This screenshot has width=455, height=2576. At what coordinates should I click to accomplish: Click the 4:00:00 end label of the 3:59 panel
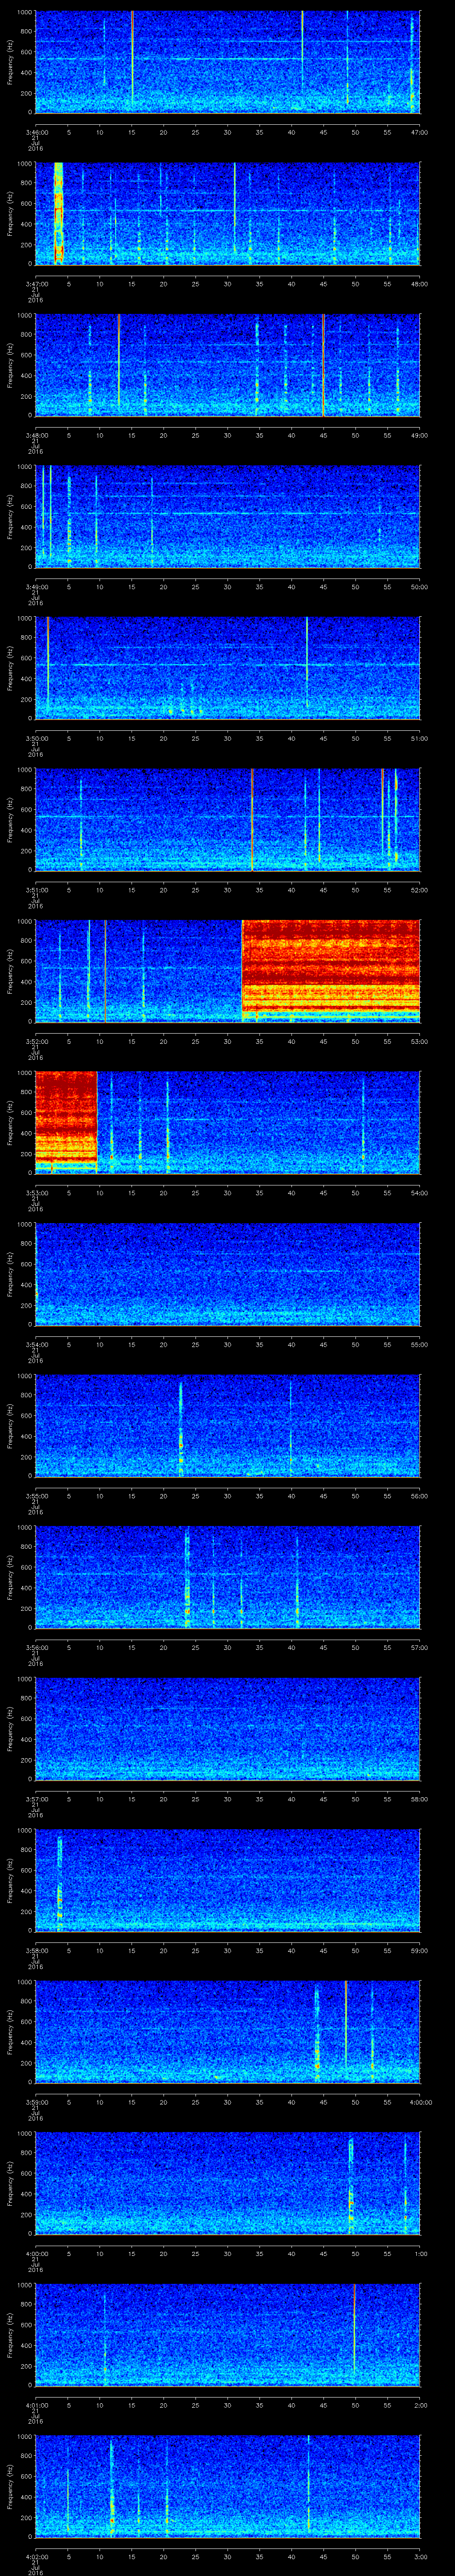420,2102
